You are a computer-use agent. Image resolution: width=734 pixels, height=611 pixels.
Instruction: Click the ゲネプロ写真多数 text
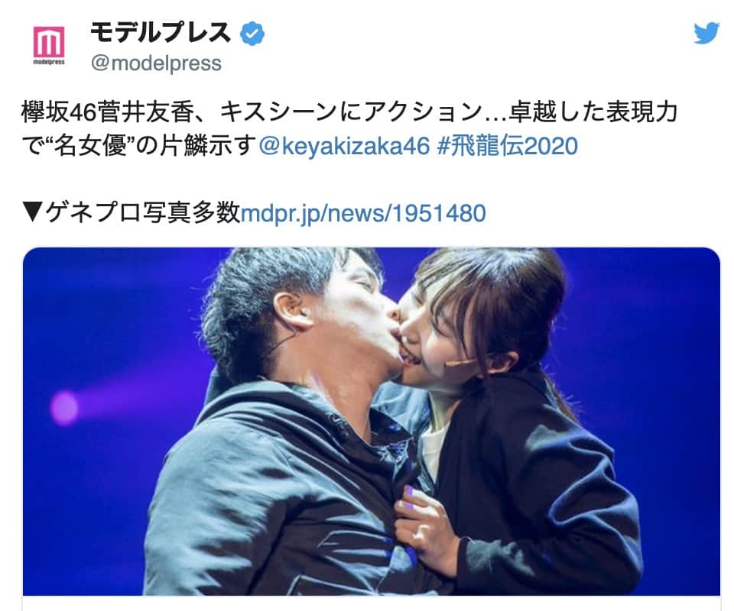[x=142, y=213]
